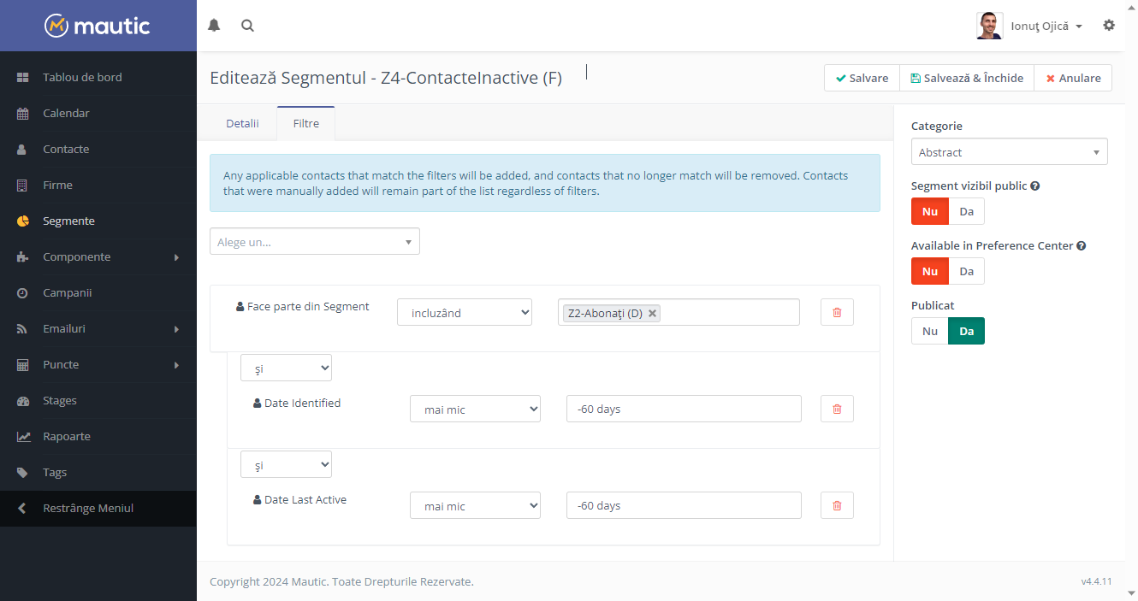
Task: Click the search magnifier icon
Action: (x=247, y=26)
